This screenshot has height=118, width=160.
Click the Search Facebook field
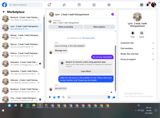pyautogui.click(x=26, y=5)
